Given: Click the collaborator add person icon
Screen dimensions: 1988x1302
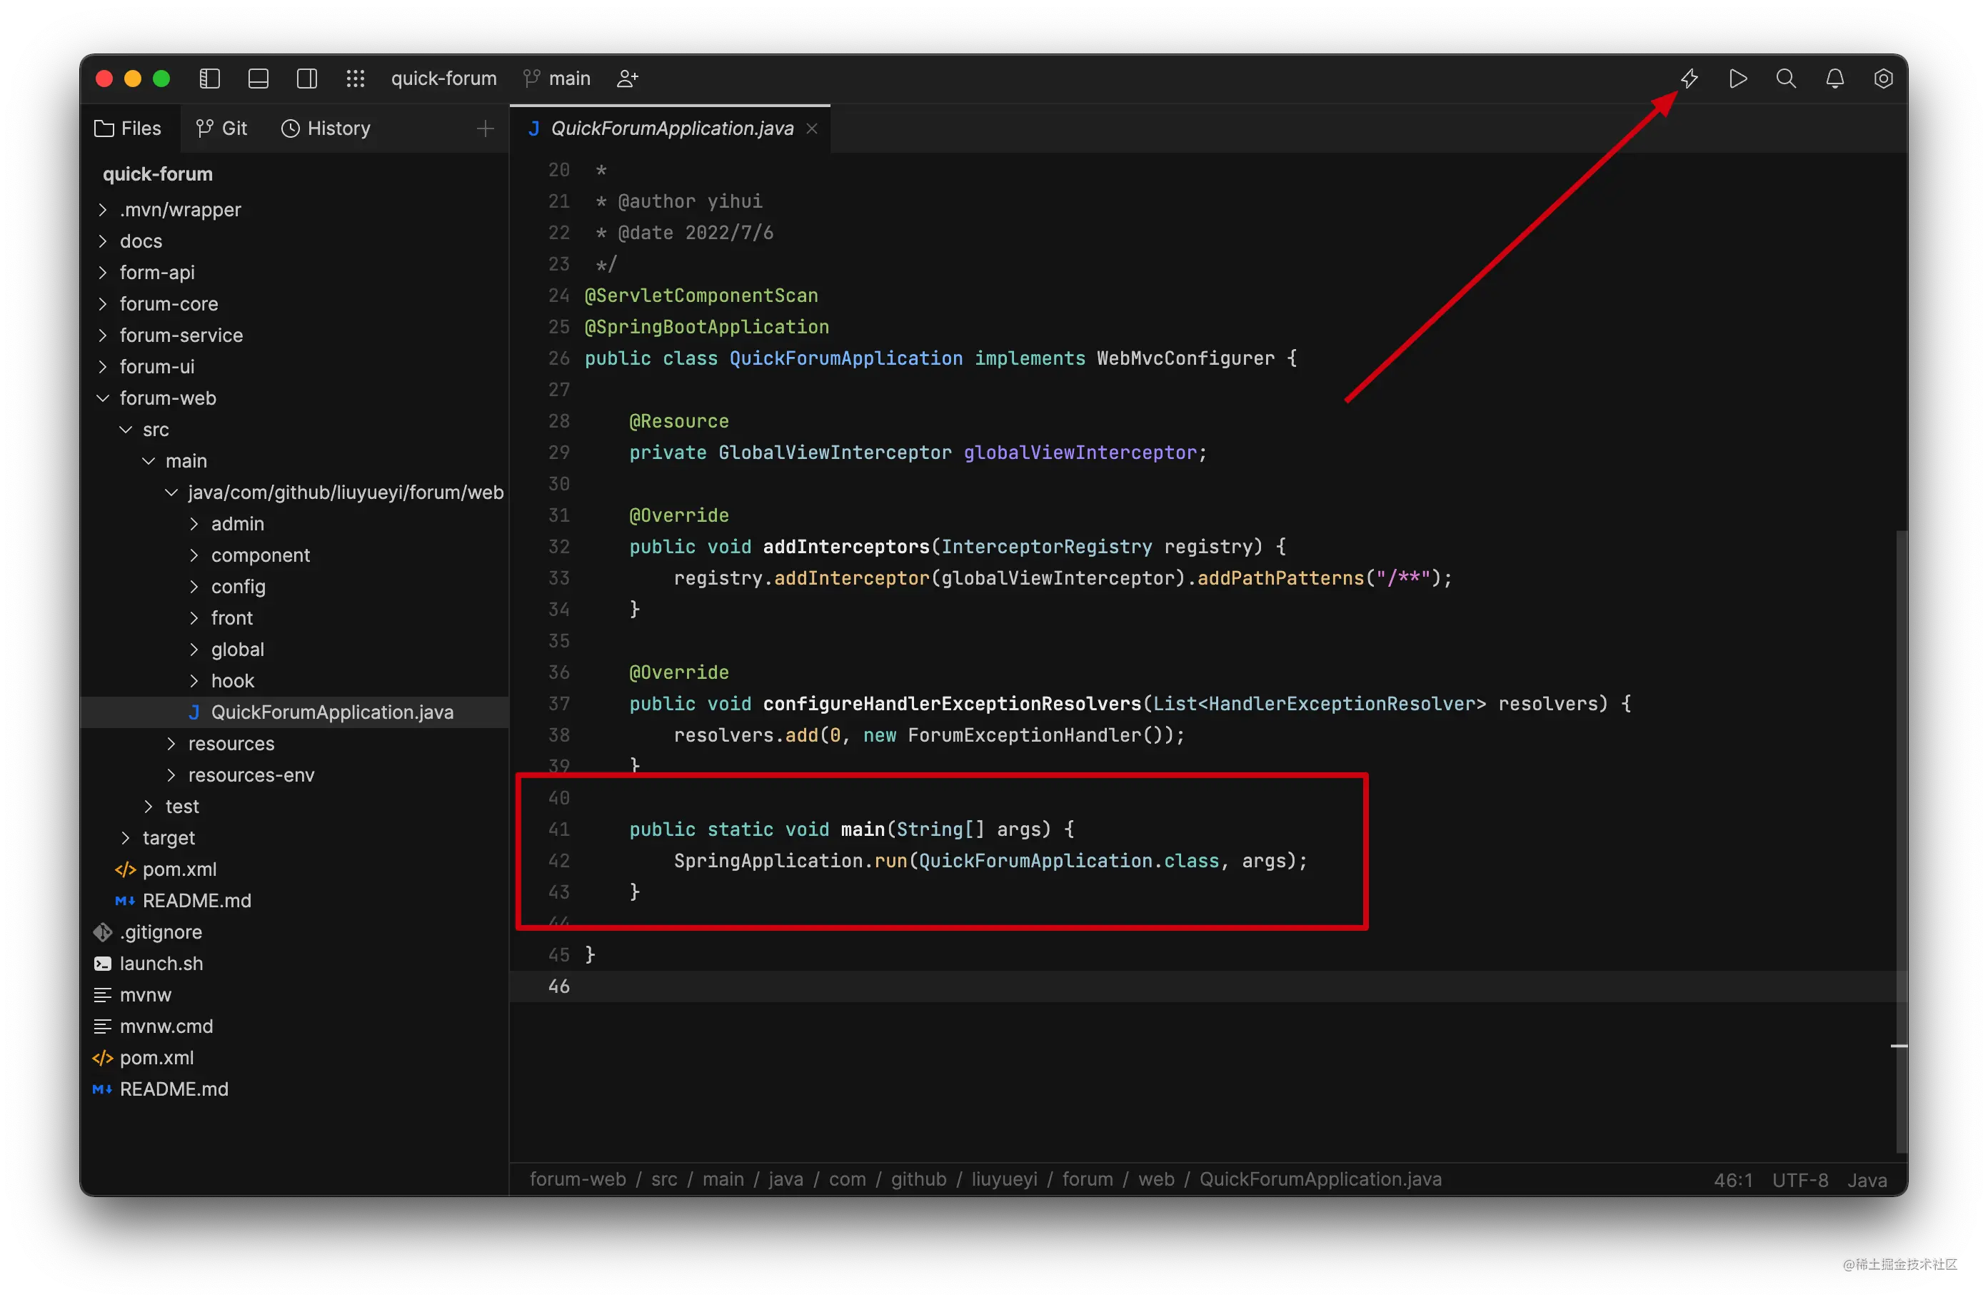Looking at the screenshot, I should tap(627, 79).
